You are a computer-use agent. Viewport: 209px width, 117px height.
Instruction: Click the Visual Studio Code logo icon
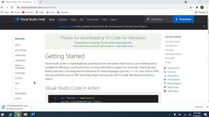[17, 19]
